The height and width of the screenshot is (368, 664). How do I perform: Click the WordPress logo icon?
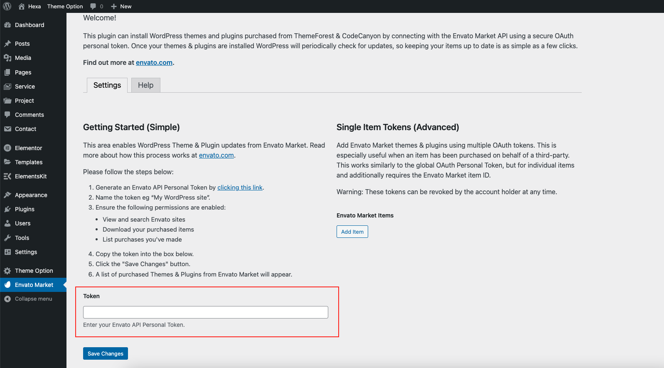7,6
